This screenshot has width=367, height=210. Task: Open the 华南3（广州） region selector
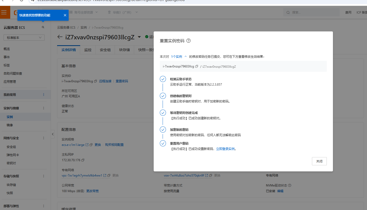(x=123, y=12)
